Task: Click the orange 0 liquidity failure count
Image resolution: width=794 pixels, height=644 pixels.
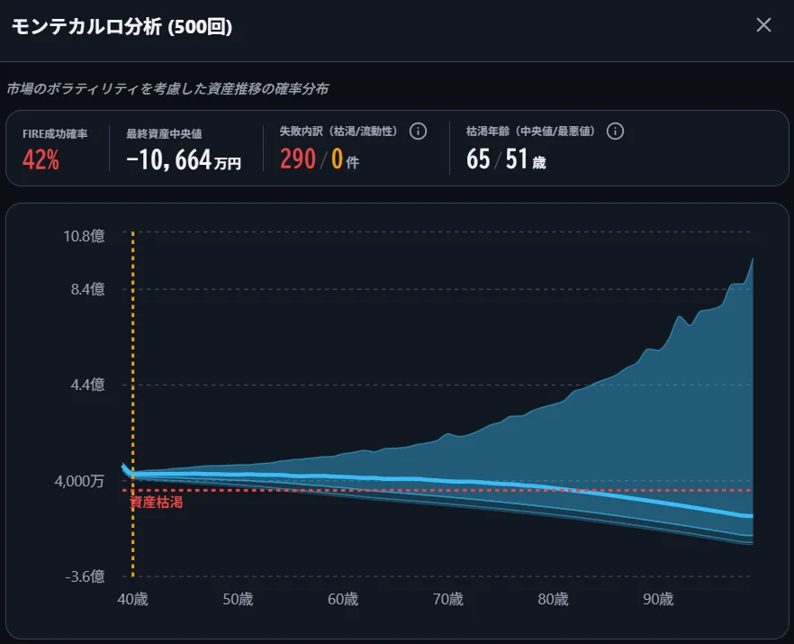Action: (x=337, y=159)
